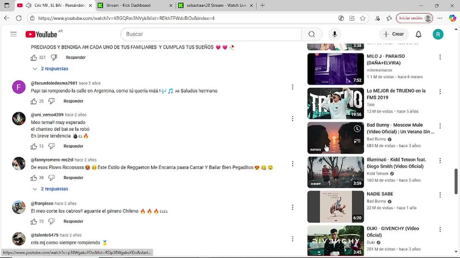Reload the page in browser toolbar
Image resolution: width=460 pixels, height=258 pixels.
click(x=19, y=18)
